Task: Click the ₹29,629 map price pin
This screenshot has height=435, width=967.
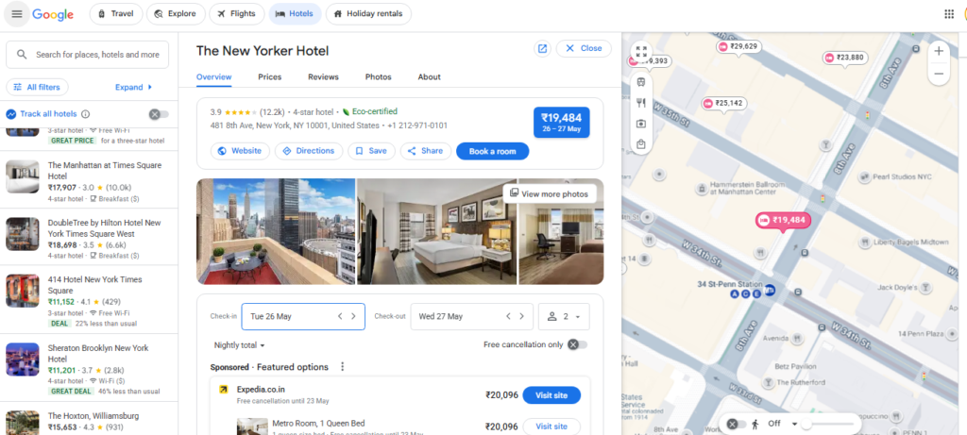Action: (738, 47)
